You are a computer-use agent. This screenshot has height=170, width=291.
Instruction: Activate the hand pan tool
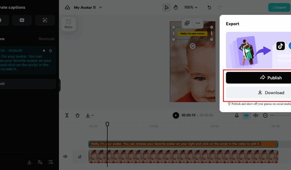pos(176,7)
